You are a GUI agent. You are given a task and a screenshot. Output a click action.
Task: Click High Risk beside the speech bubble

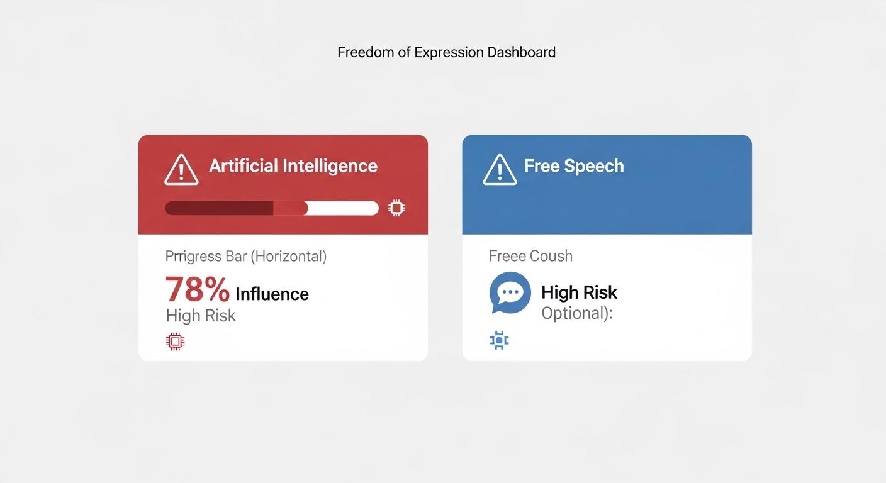coord(579,292)
